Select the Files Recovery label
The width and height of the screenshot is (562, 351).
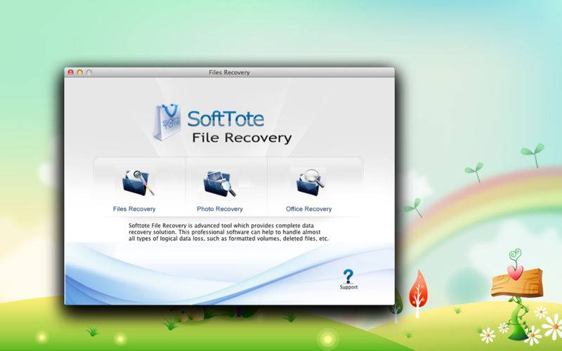pos(134,208)
